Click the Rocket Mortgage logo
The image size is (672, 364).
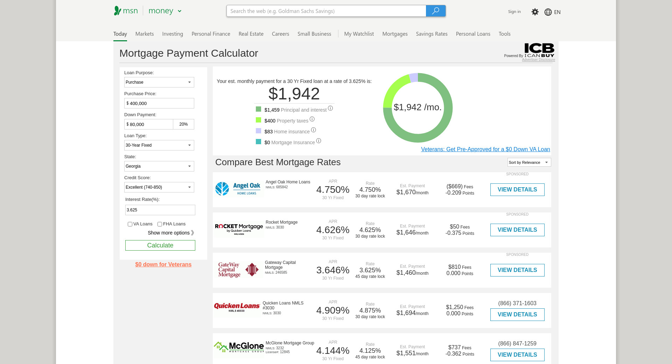click(x=239, y=229)
